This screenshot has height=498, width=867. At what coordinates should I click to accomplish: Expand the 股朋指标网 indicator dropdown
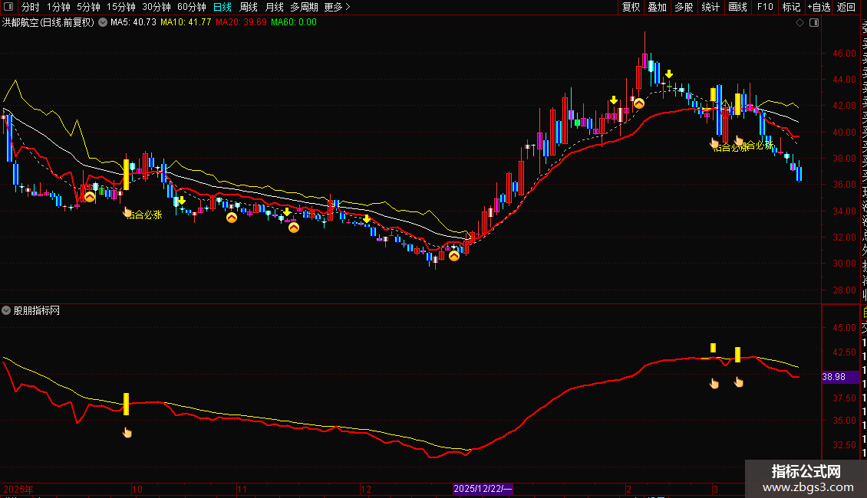[x=6, y=311]
